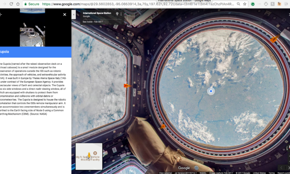Collapse the side panel with the arrow tab
Screen dimensions: 290x174
[74, 14]
